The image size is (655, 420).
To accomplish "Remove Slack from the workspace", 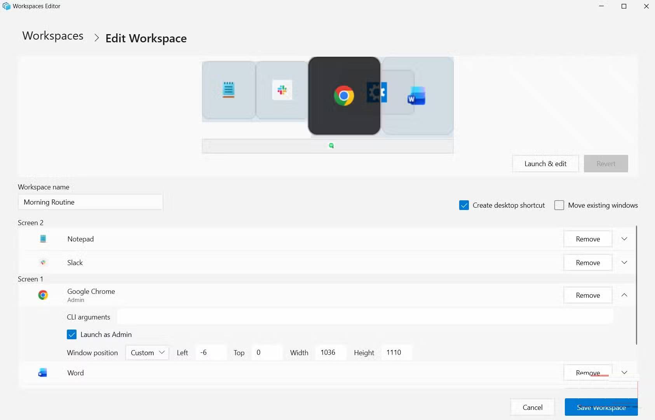I will (x=588, y=262).
